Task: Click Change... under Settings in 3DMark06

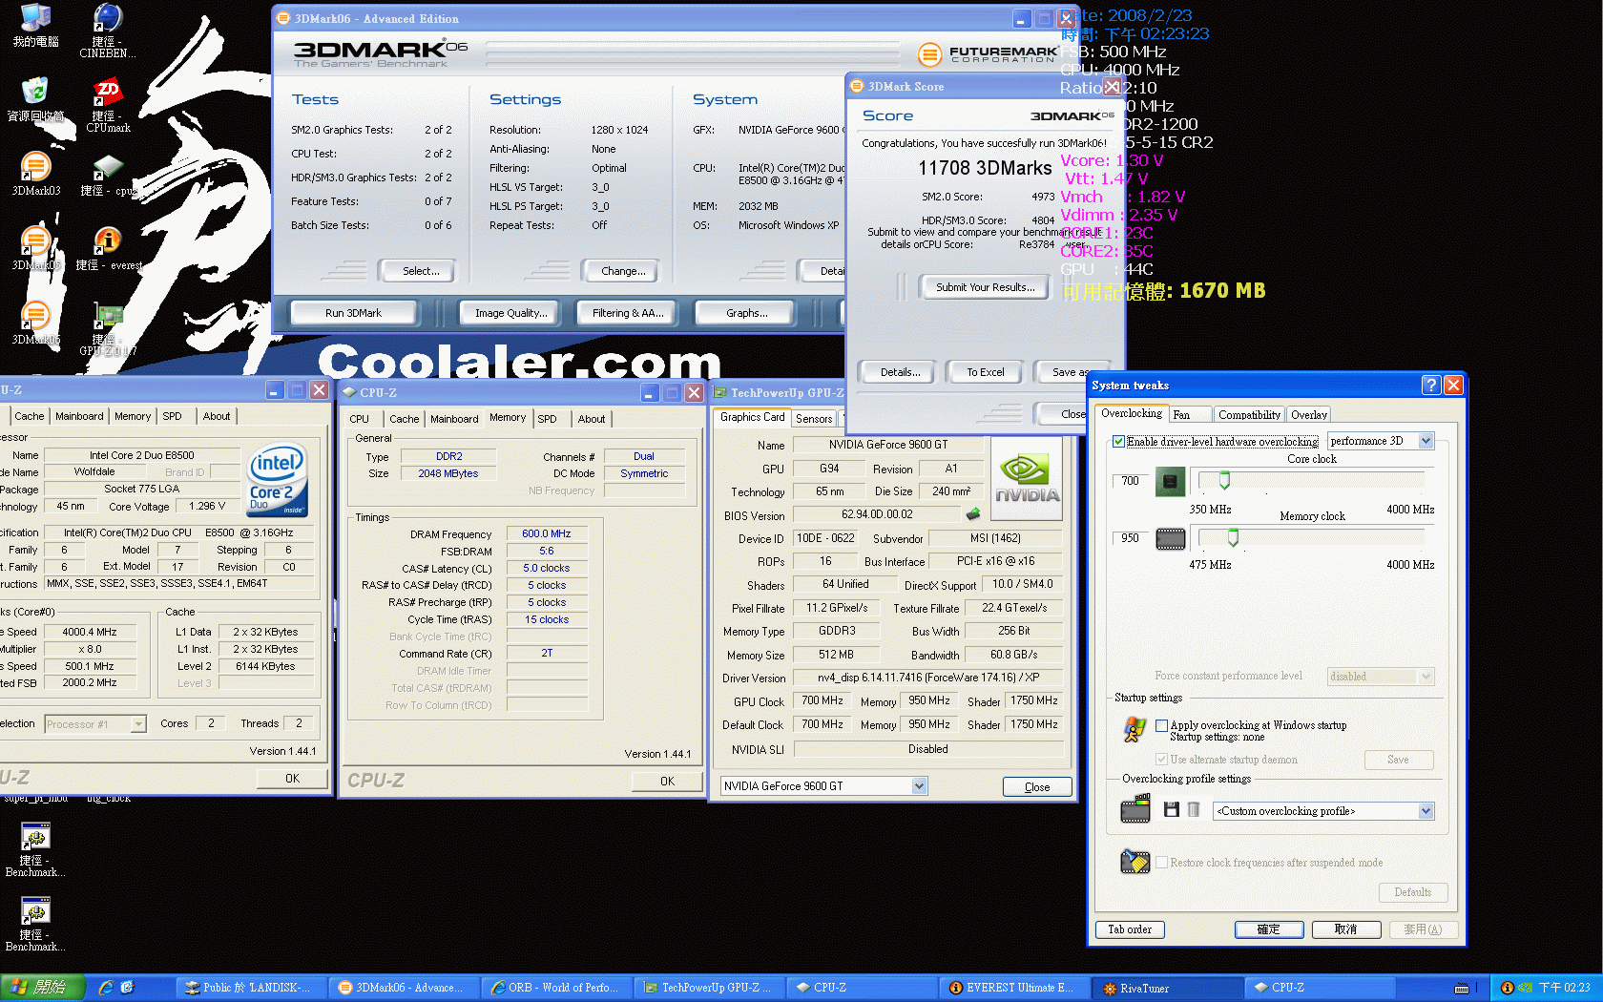Action: pos(623,271)
